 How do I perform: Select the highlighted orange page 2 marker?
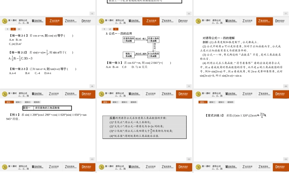pyautogui.click(x=13, y=29)
